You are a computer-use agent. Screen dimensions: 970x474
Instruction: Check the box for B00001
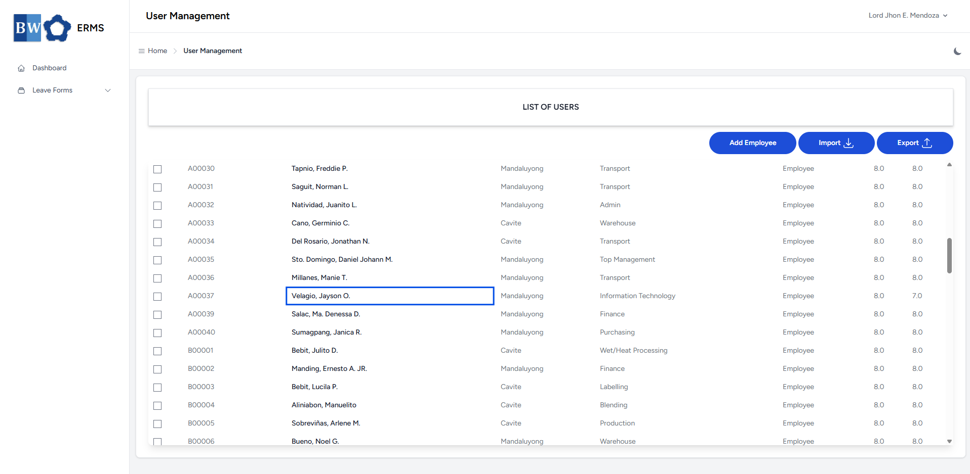pos(157,351)
